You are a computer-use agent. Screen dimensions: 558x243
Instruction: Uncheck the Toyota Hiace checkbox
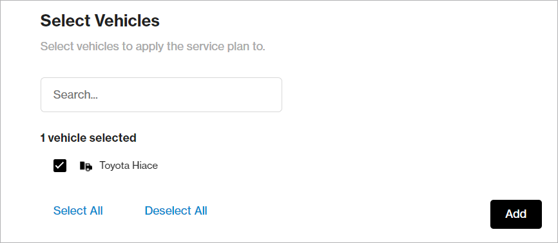point(60,166)
